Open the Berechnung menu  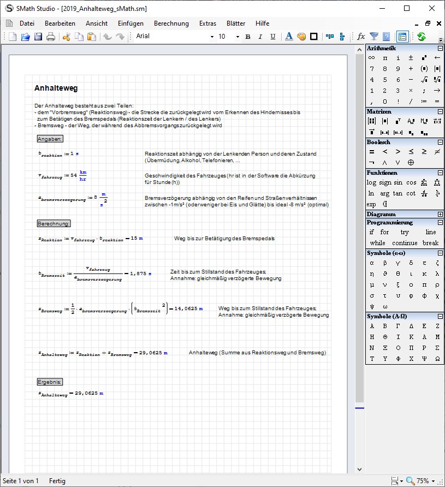(x=171, y=23)
